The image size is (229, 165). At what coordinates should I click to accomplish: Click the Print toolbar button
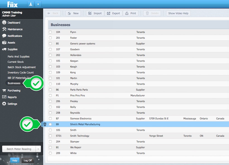pos(131,13)
